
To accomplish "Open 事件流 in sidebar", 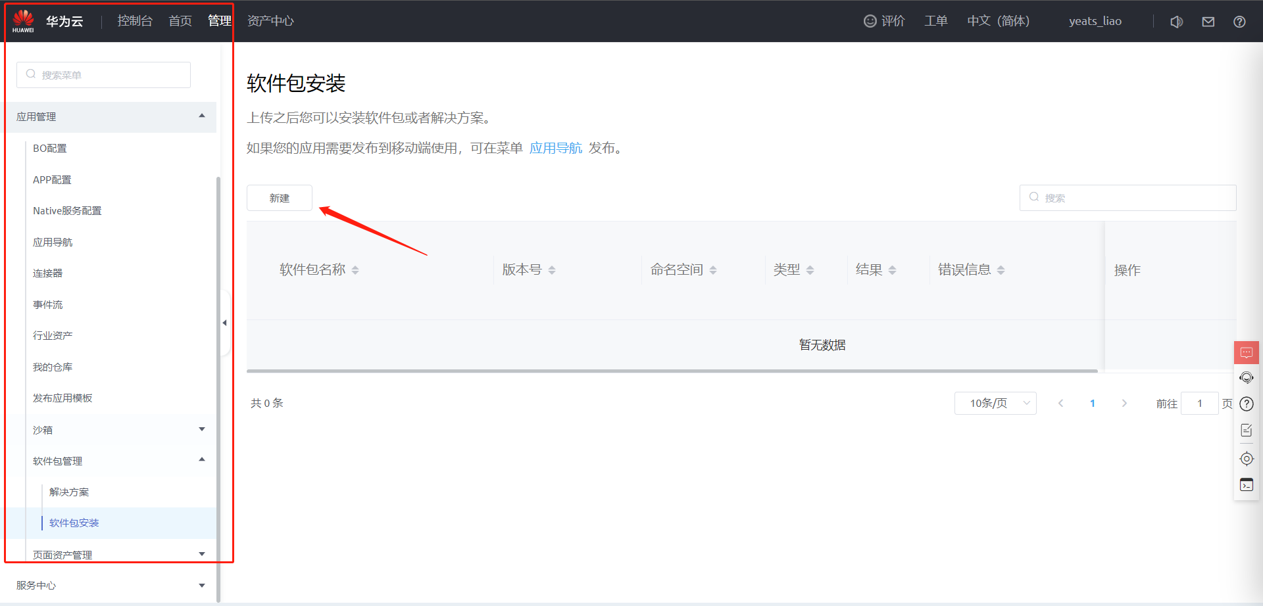I will (x=48, y=305).
